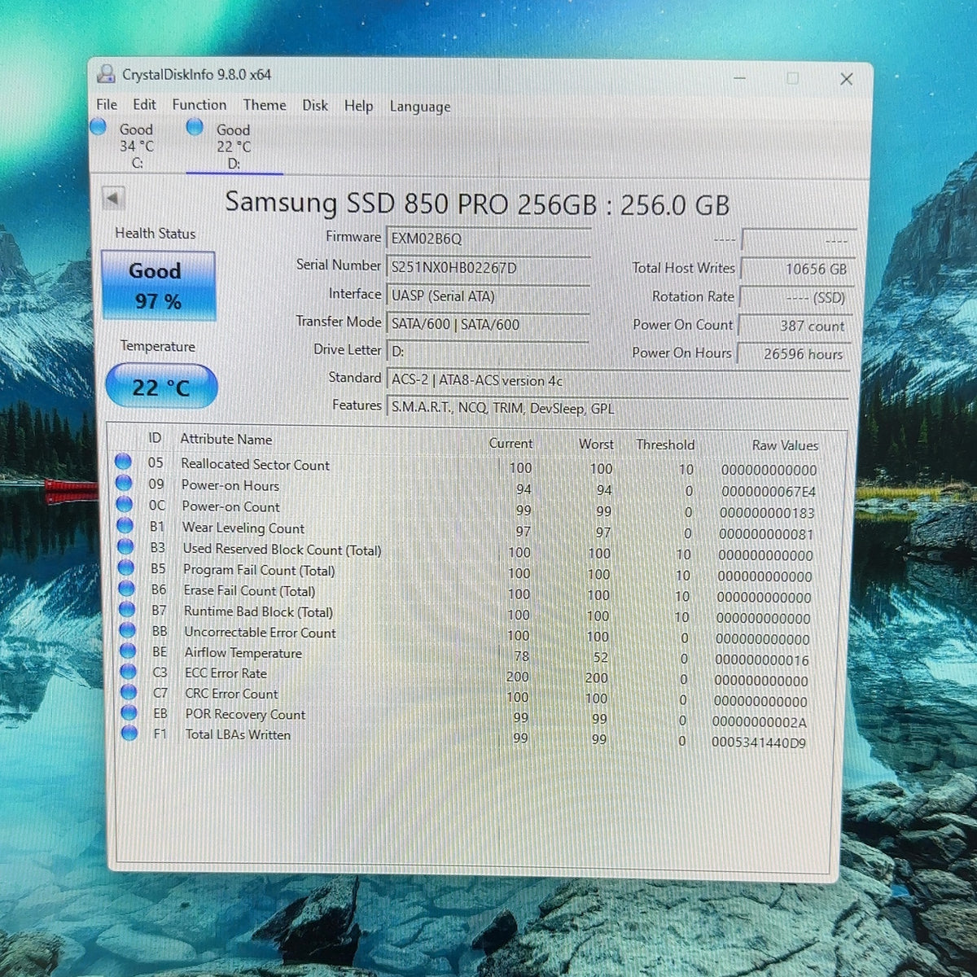This screenshot has height=977, width=977.
Task: Click status orb of Wear Leveling Count row
Action: [125, 525]
